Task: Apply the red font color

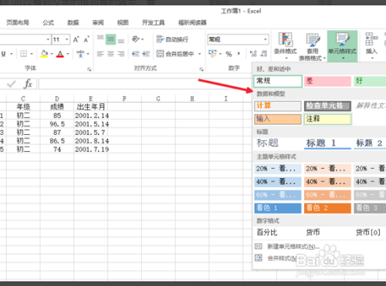Action: [x=60, y=54]
